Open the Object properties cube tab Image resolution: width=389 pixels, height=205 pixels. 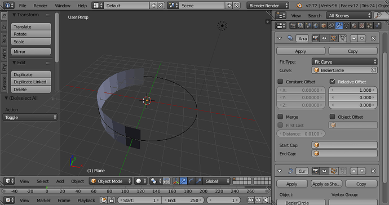(324, 25)
